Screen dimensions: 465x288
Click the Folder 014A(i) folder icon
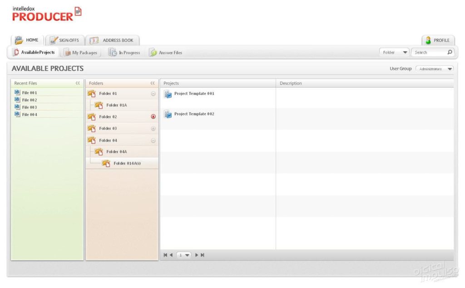[x=106, y=163]
